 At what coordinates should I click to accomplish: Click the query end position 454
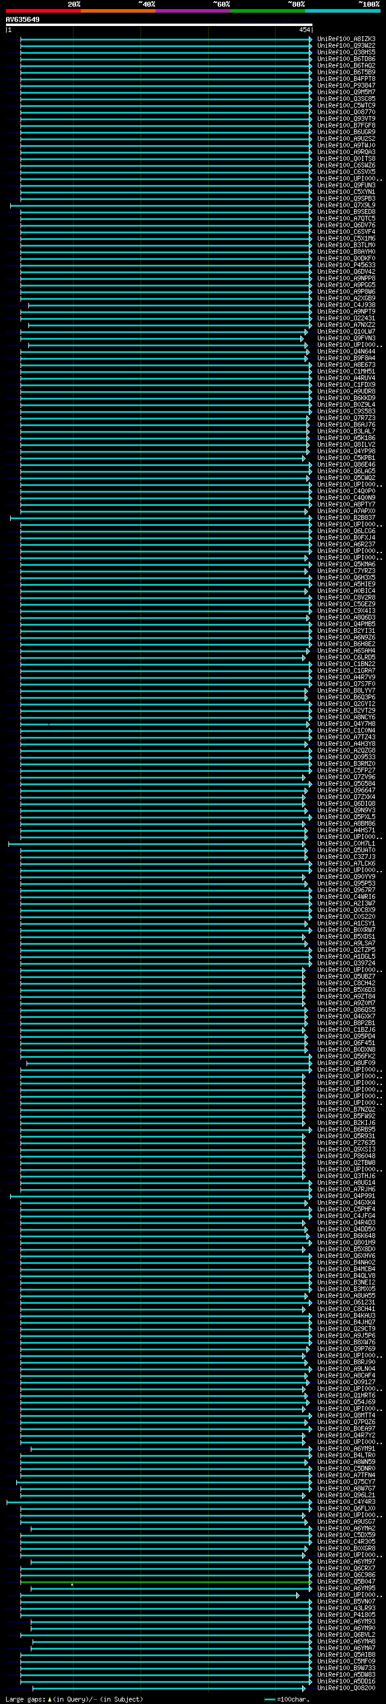pyautogui.click(x=304, y=30)
